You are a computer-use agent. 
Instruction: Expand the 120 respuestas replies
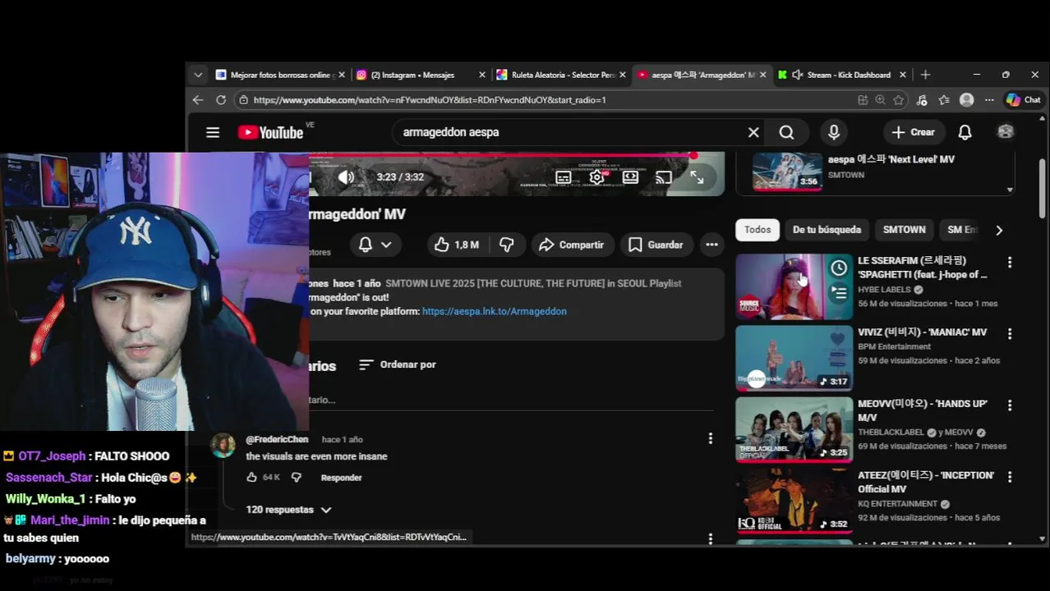[x=288, y=510]
